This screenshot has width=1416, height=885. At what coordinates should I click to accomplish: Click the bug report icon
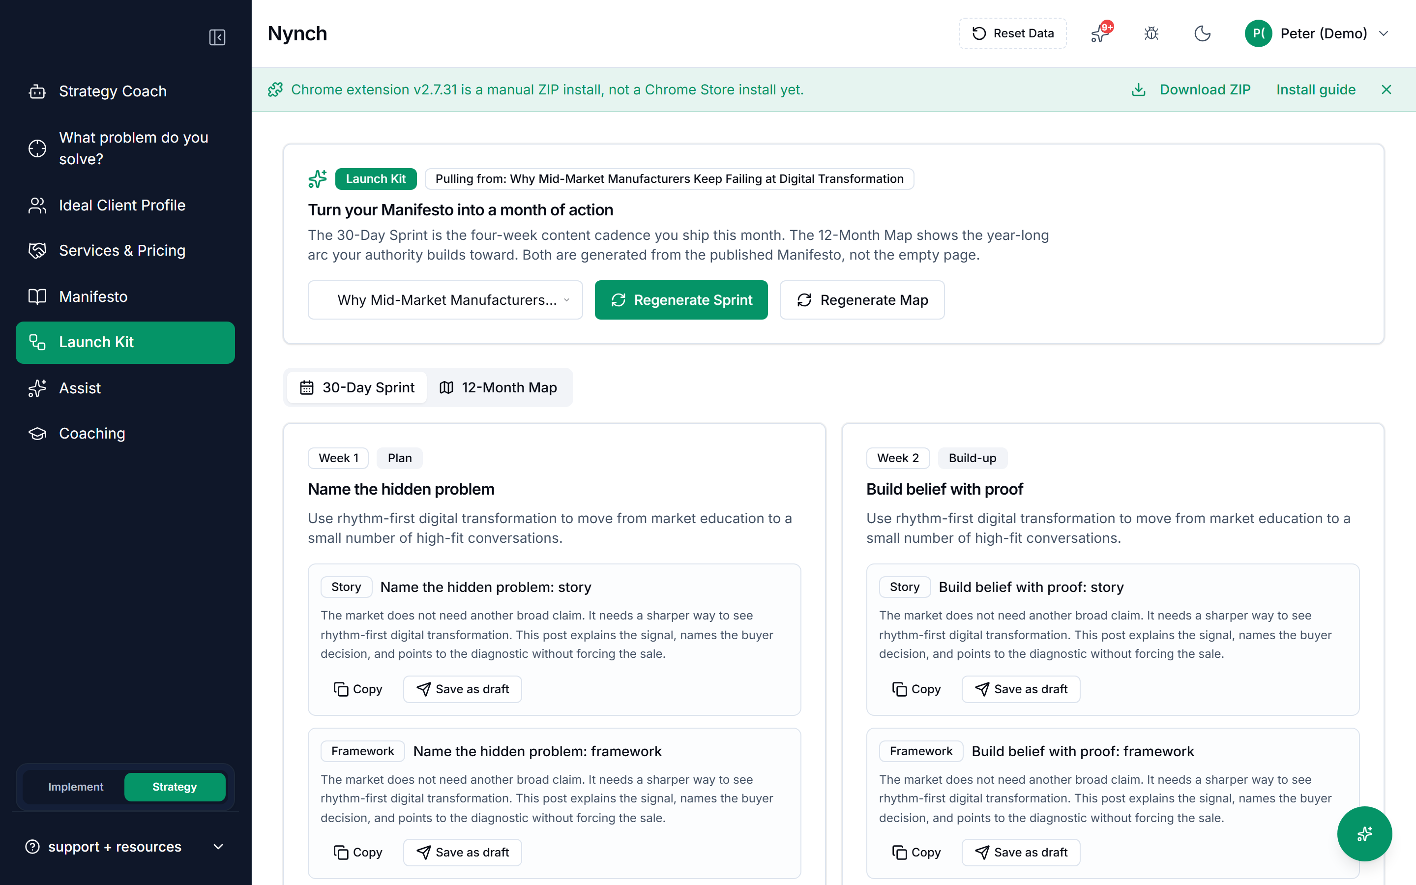click(x=1151, y=33)
